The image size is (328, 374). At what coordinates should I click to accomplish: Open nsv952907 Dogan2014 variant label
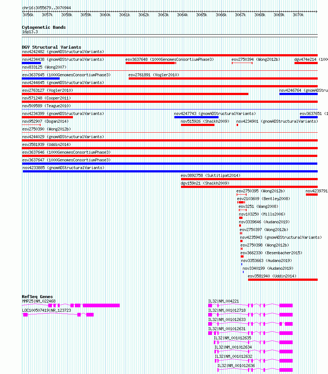click(45, 121)
